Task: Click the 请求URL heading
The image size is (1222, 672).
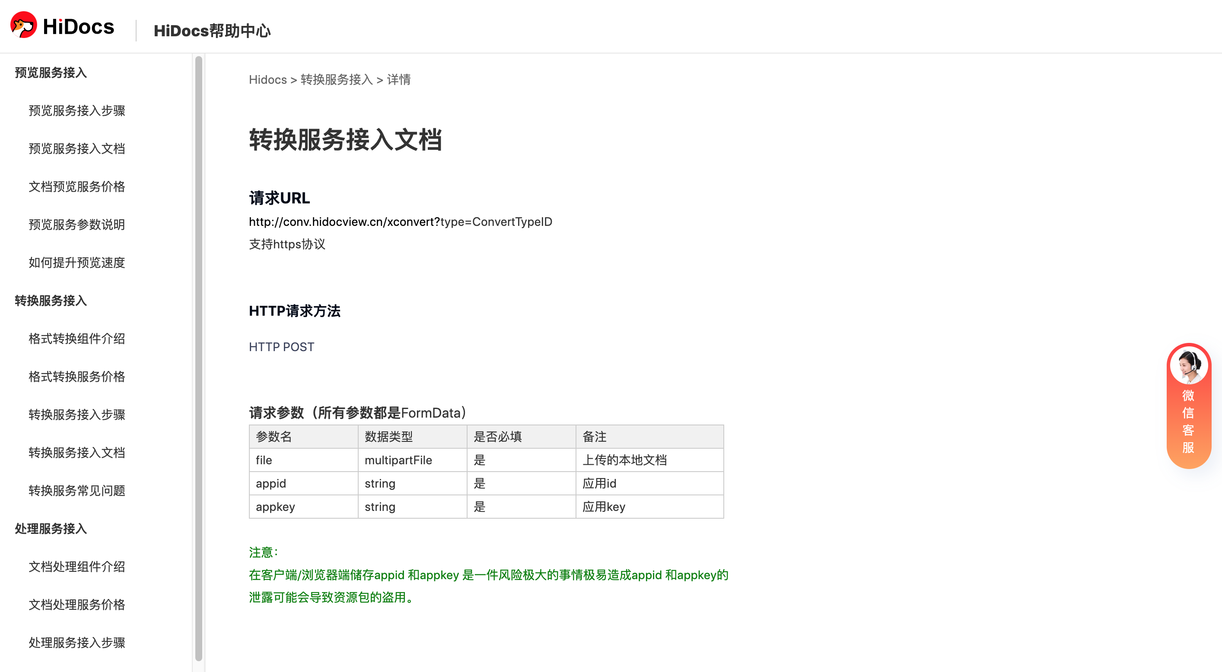Action: 280,198
